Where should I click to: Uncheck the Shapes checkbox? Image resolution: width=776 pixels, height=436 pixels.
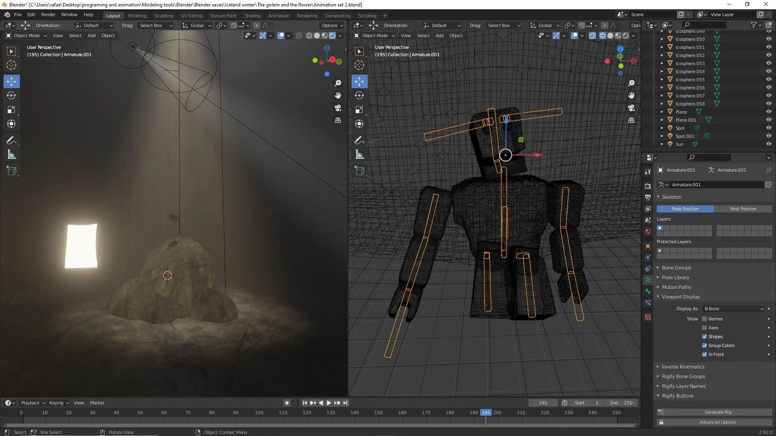[704, 336]
